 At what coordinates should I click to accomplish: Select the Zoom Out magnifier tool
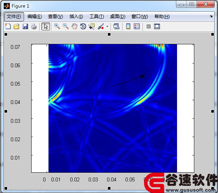point(66,26)
